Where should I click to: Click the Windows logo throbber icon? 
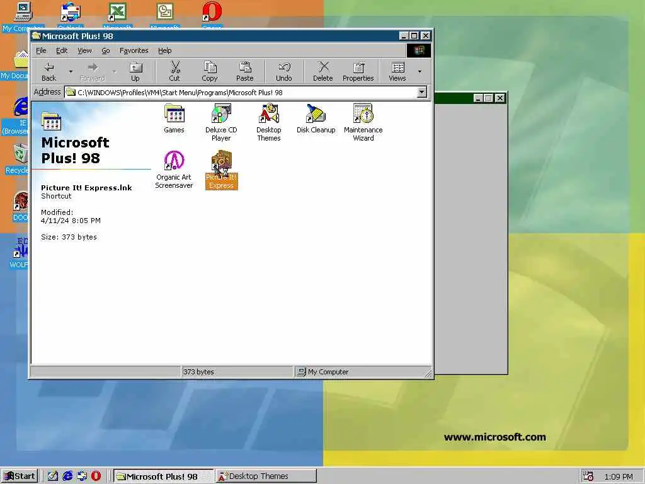pyautogui.click(x=419, y=50)
